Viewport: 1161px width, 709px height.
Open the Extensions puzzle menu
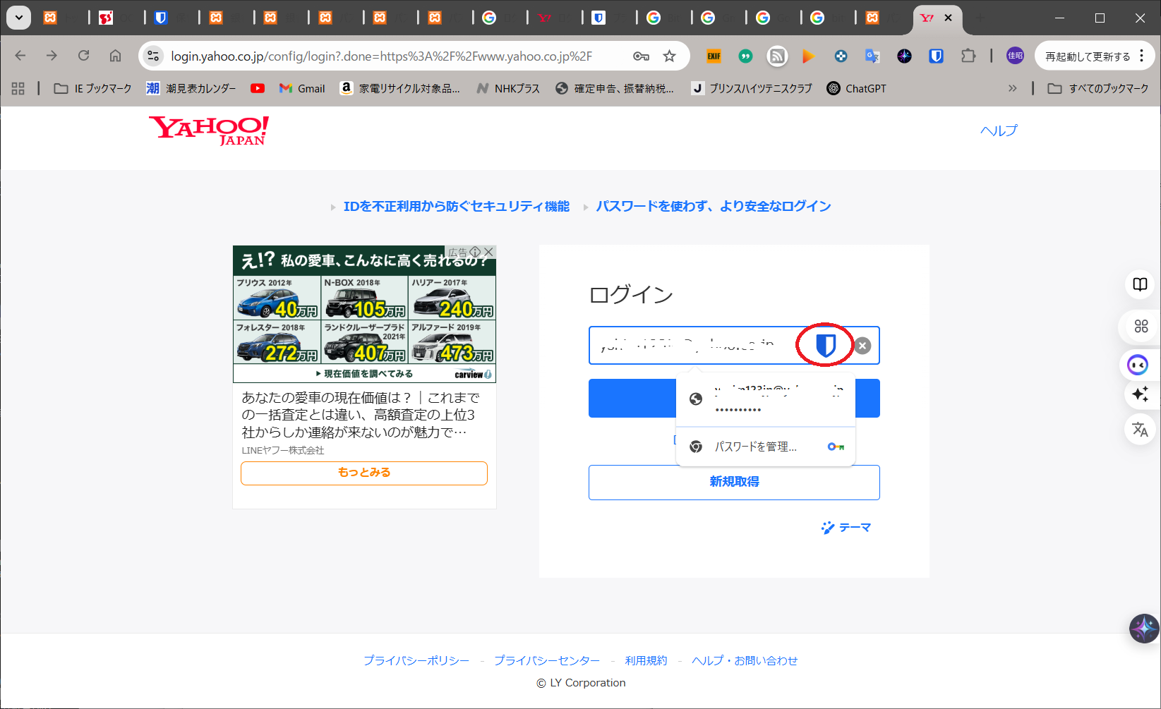(x=968, y=56)
